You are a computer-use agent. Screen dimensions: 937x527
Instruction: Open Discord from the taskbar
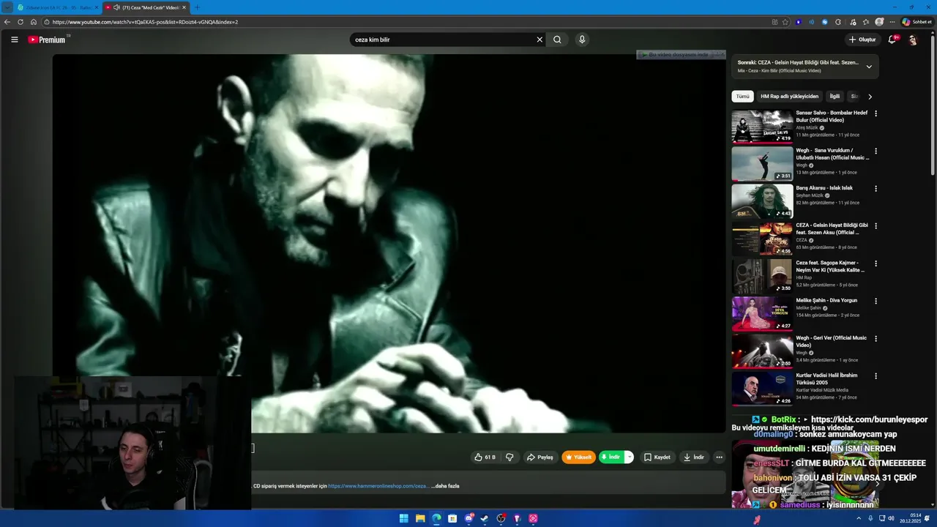(x=468, y=519)
